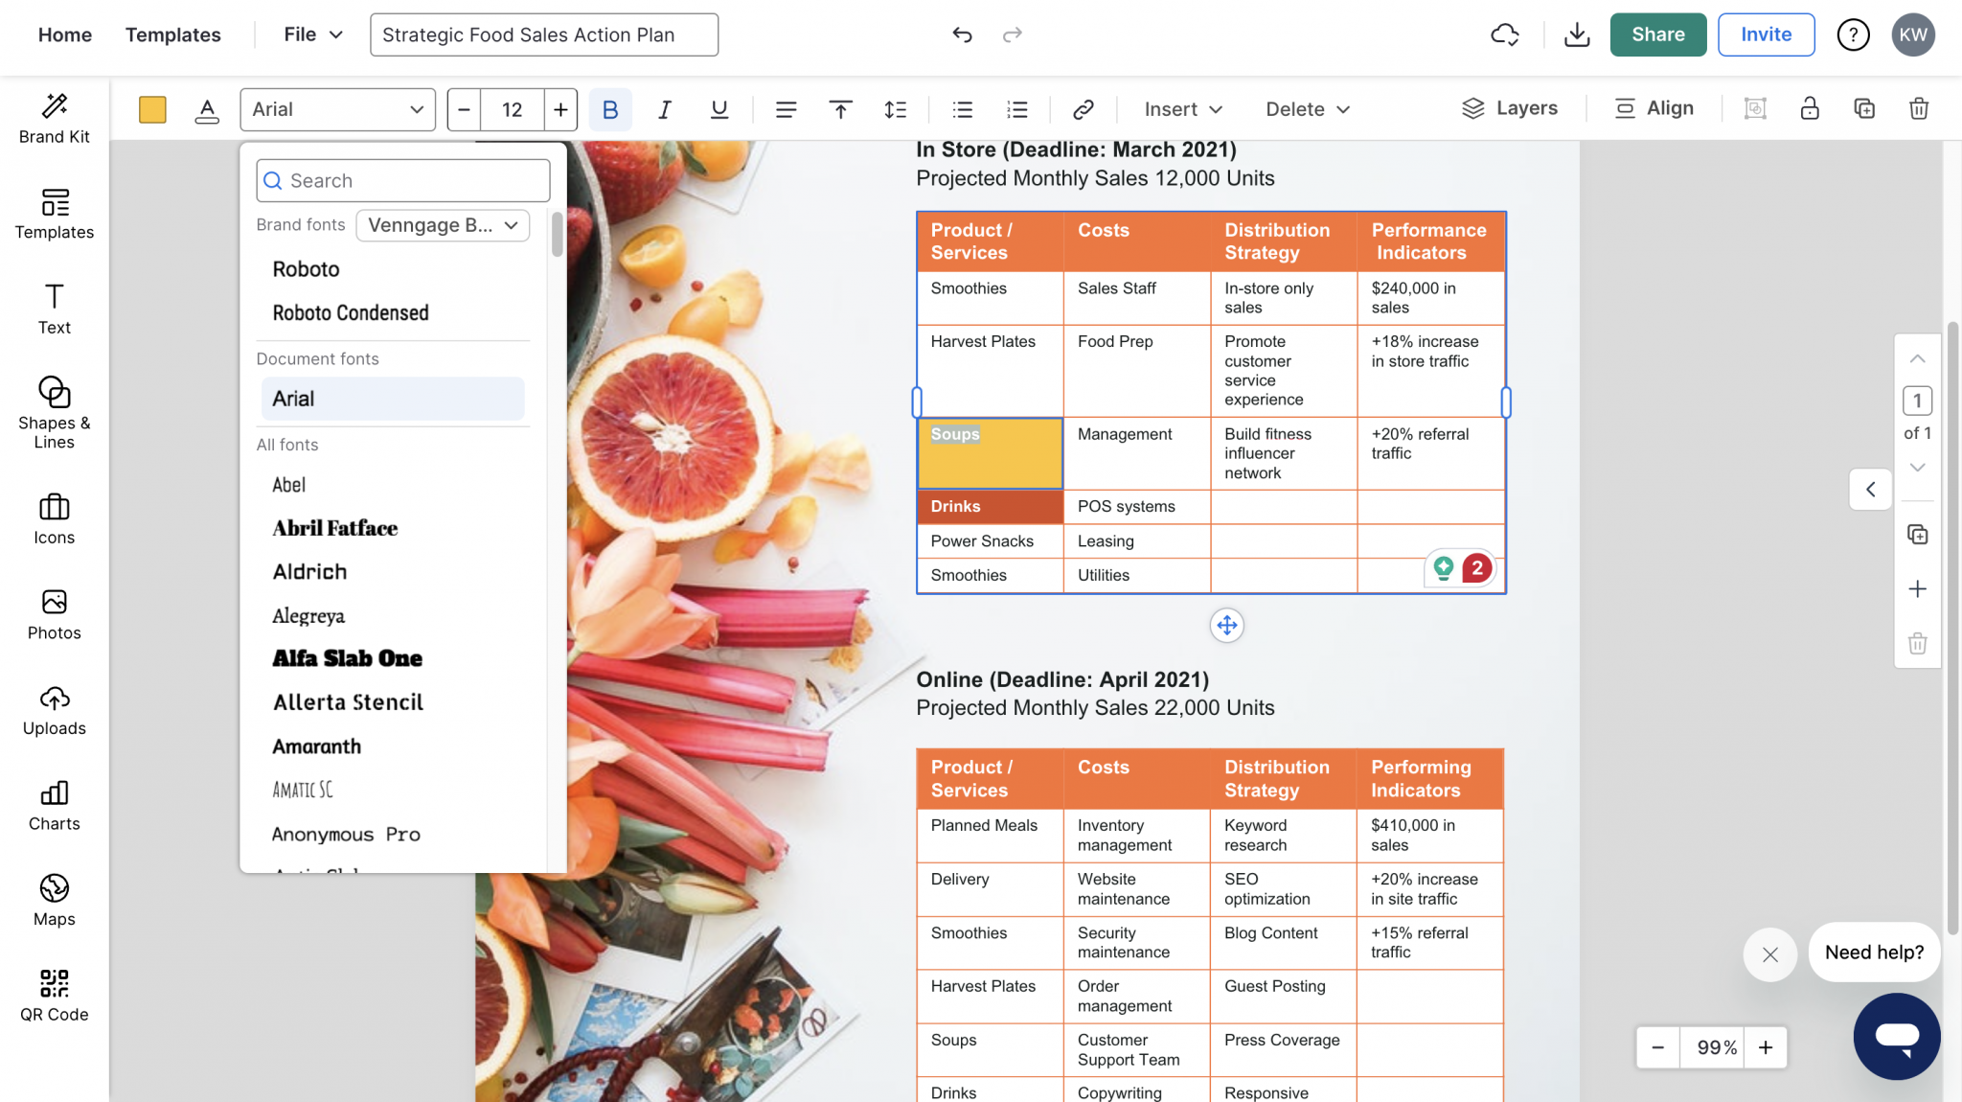
Task: Expand the Venngage brand fonts dropdown
Action: [x=442, y=225]
